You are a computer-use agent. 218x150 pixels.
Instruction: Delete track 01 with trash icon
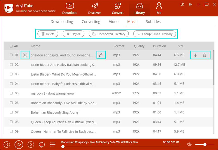tap(205, 55)
